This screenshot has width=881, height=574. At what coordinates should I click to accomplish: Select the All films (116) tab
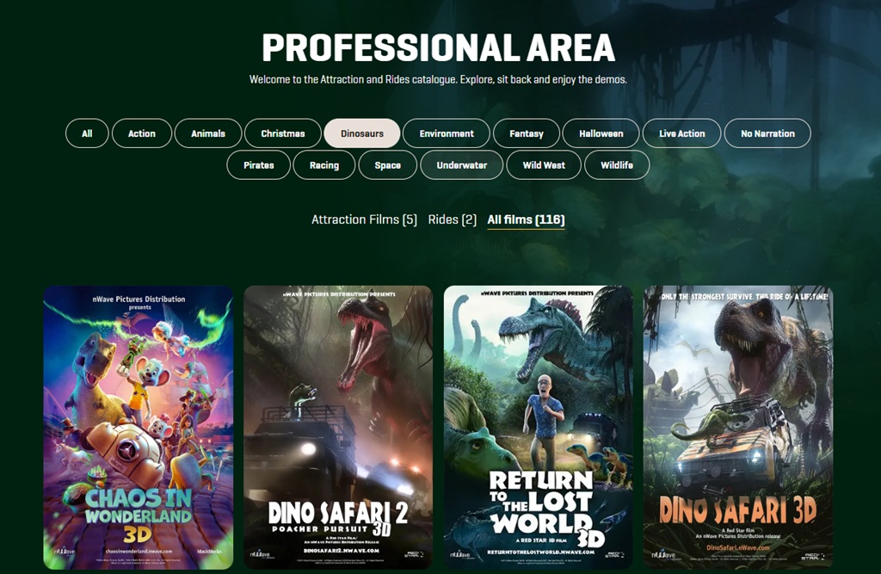526,219
